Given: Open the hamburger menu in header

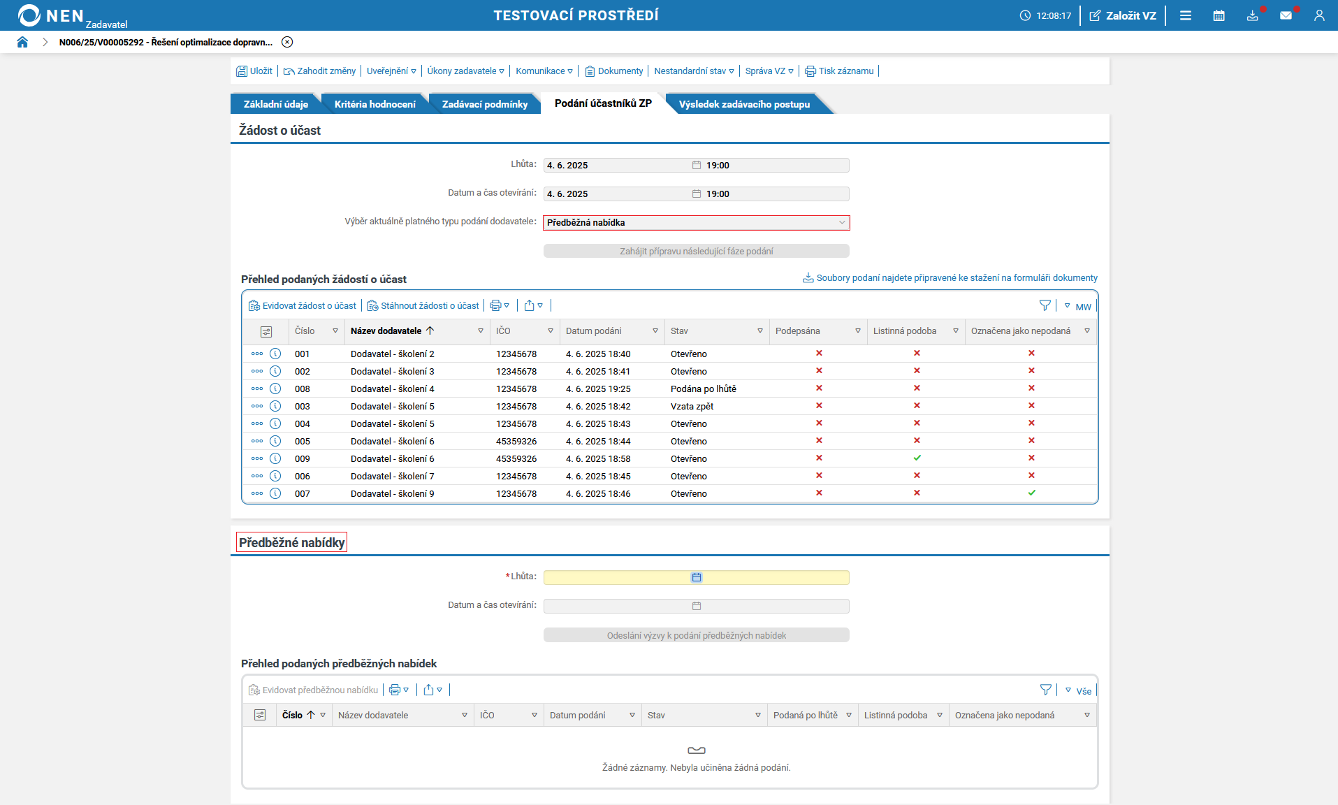Looking at the screenshot, I should [1186, 15].
